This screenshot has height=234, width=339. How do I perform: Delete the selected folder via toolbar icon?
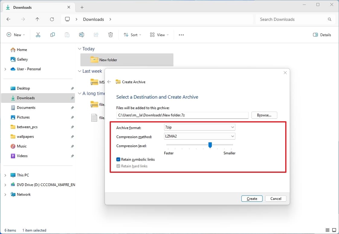110,35
